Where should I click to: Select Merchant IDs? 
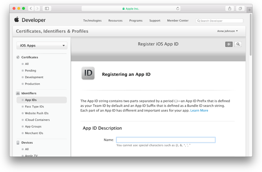pos(34,133)
